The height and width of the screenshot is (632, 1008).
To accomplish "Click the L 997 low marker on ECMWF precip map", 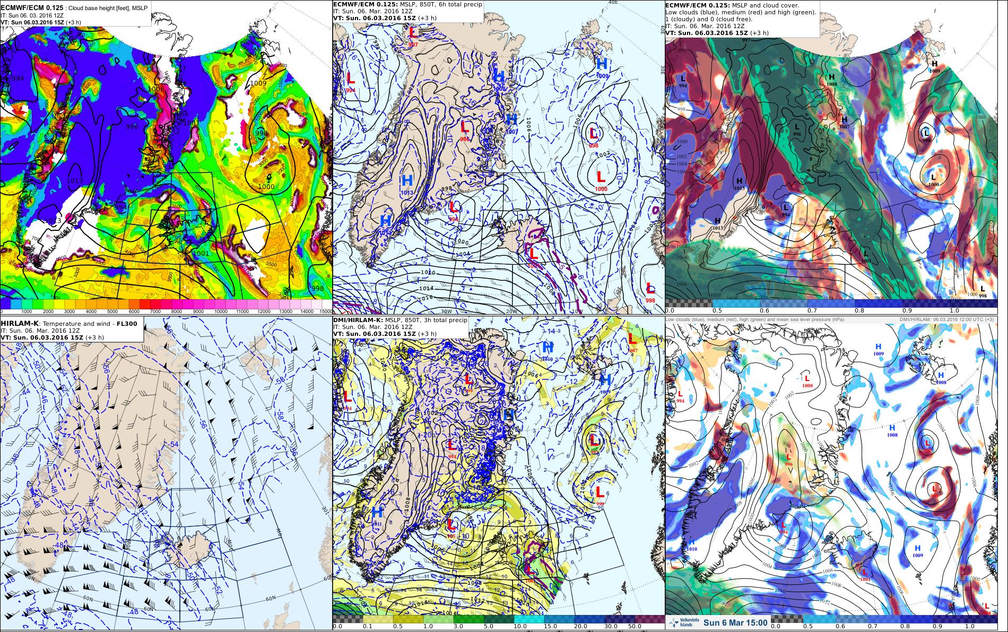I will 413,36.
